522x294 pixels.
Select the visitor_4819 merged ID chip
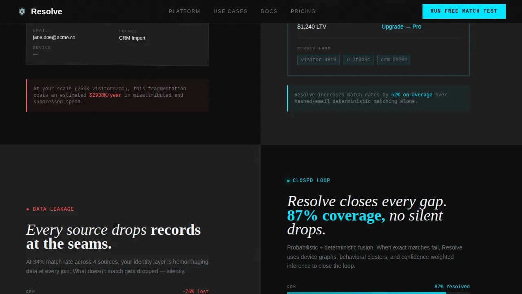(x=319, y=60)
